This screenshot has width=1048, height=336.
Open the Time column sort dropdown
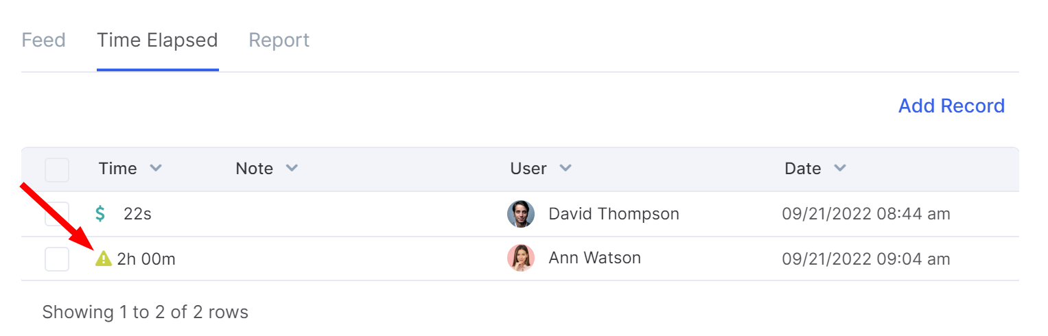click(x=156, y=169)
